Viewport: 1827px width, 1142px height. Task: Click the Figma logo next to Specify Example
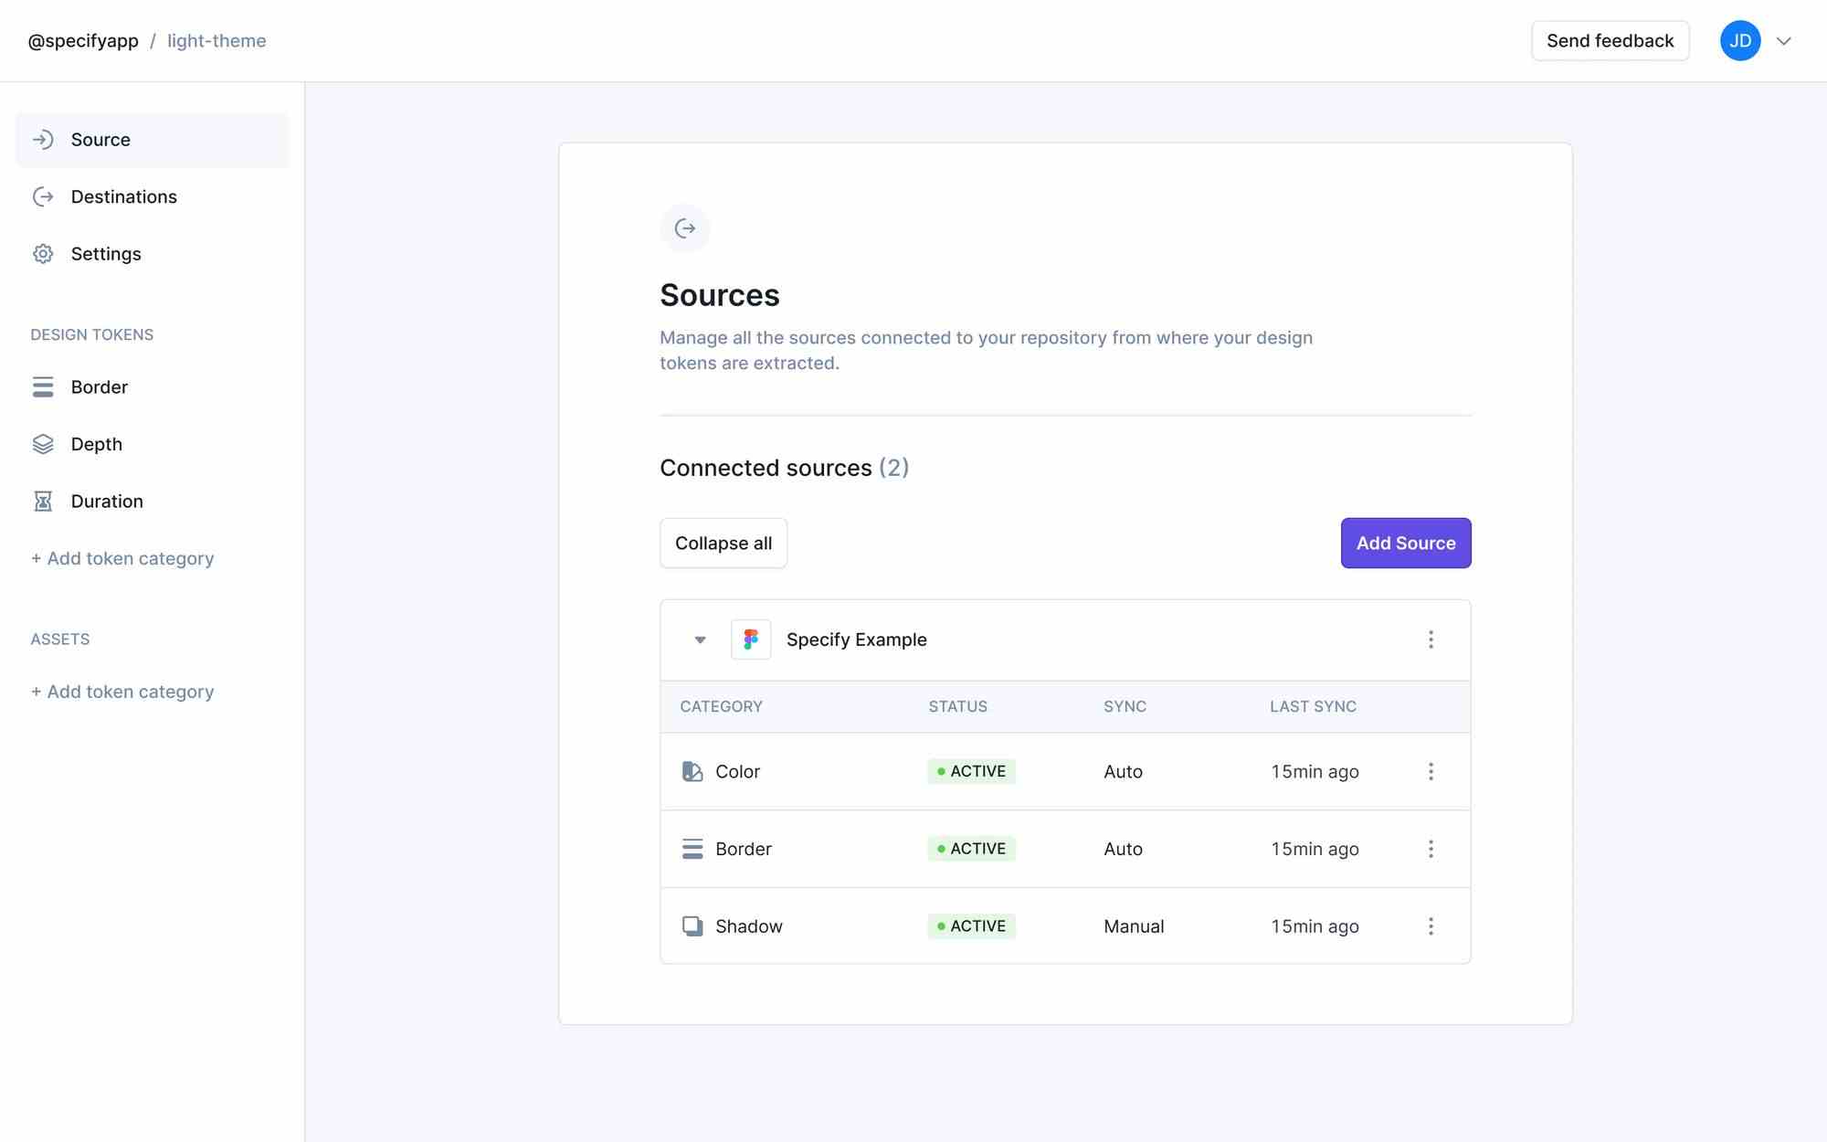click(x=751, y=640)
